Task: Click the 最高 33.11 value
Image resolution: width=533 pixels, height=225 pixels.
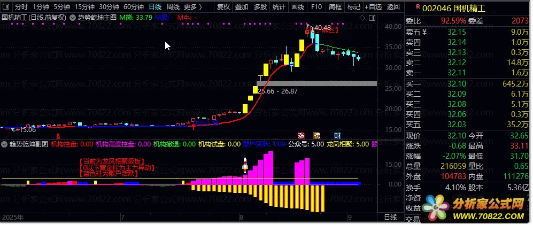Action: 520,146
